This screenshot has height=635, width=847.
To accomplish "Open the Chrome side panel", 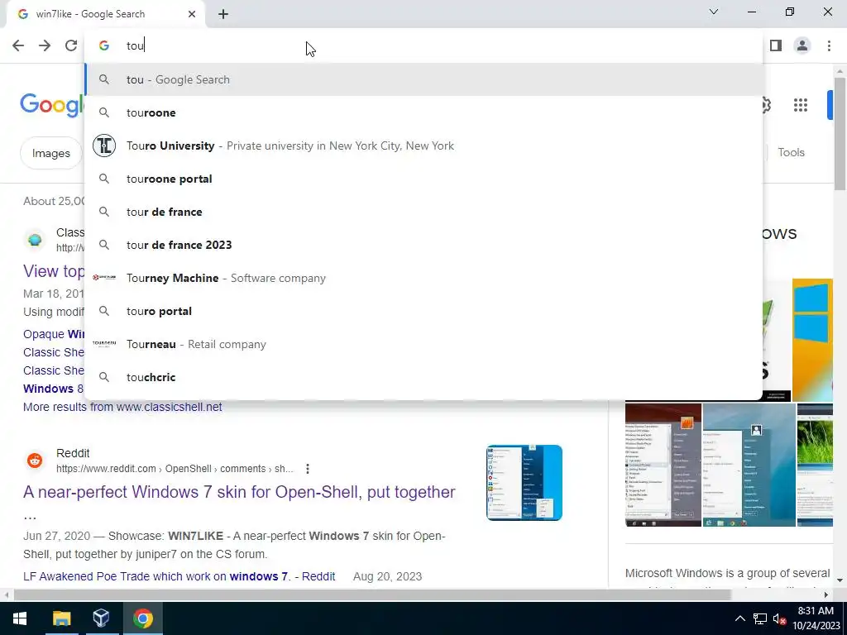I will coord(776,45).
